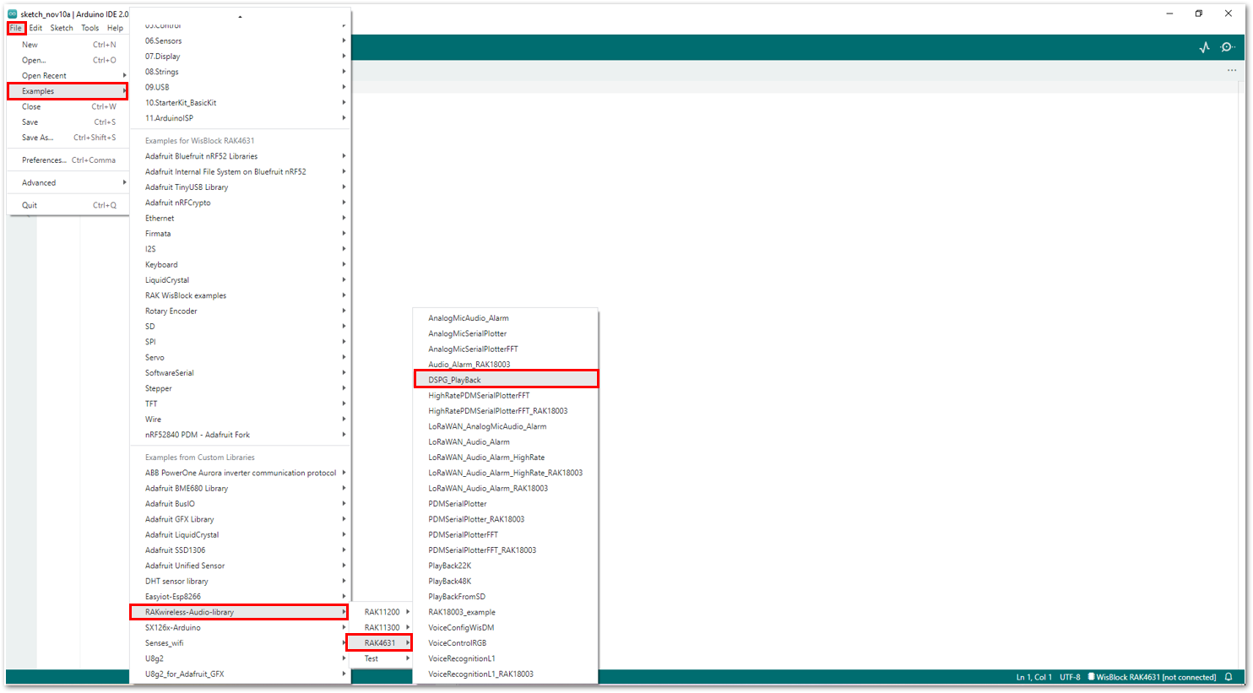This screenshot has height=693, width=1253.
Task: Open the Sketch menu
Action: coord(62,28)
